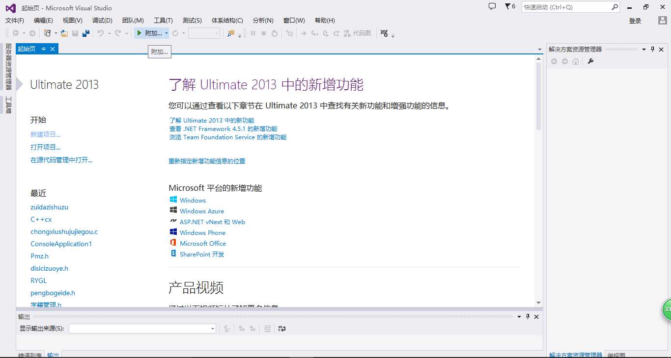Open the 文件(F) menu

[15, 20]
